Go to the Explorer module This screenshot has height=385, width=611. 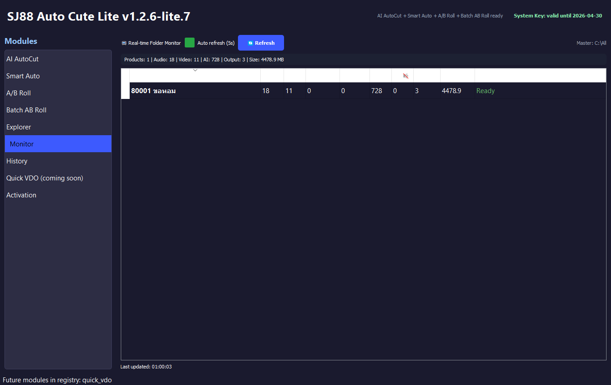click(x=19, y=127)
